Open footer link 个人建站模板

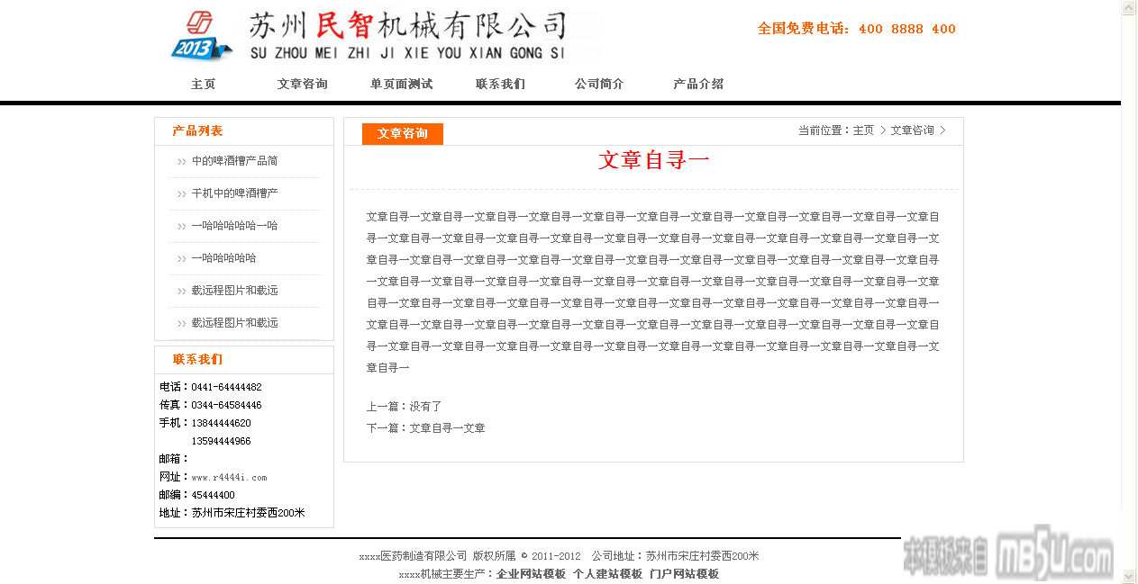point(607,574)
